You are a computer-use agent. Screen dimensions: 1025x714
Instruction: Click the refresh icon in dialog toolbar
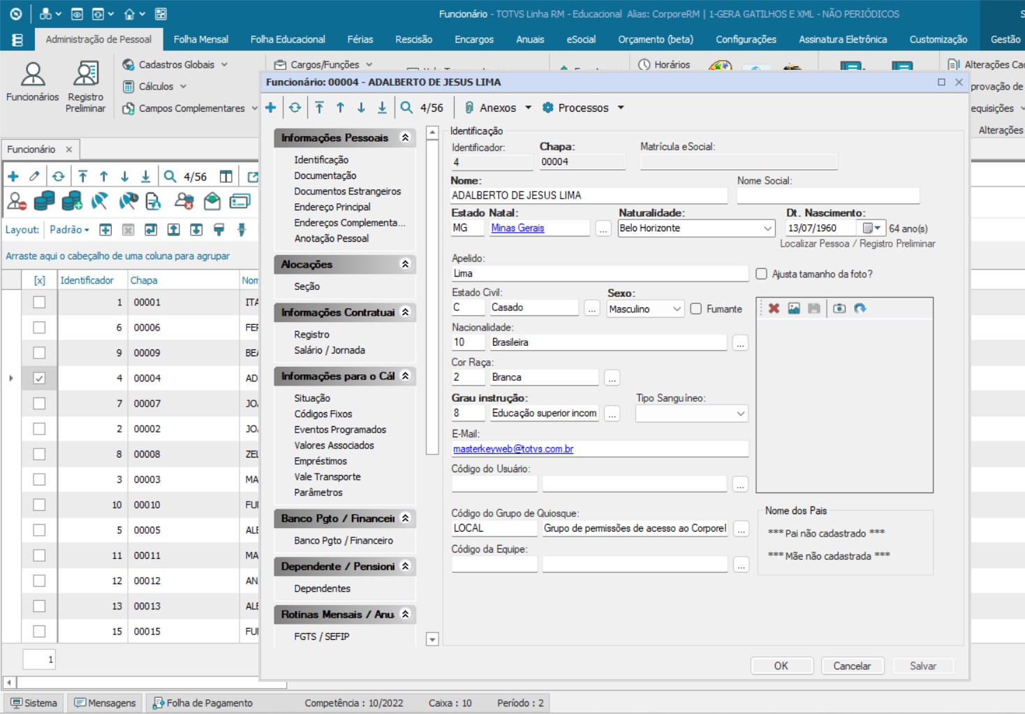[x=295, y=108]
